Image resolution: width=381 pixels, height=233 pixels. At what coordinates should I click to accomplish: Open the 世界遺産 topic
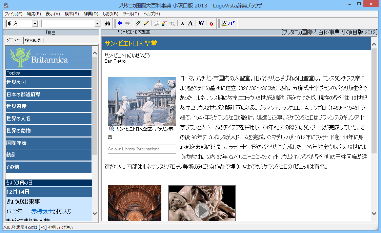[48, 106]
